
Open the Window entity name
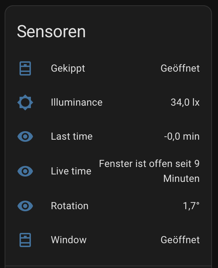pos(69,240)
